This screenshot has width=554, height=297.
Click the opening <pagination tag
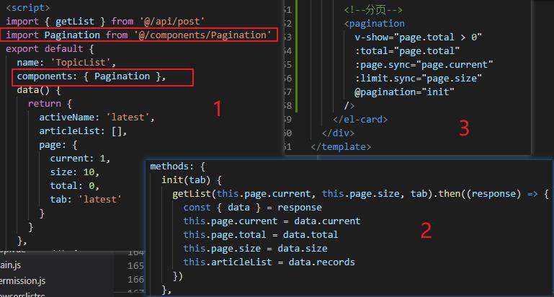coord(375,24)
